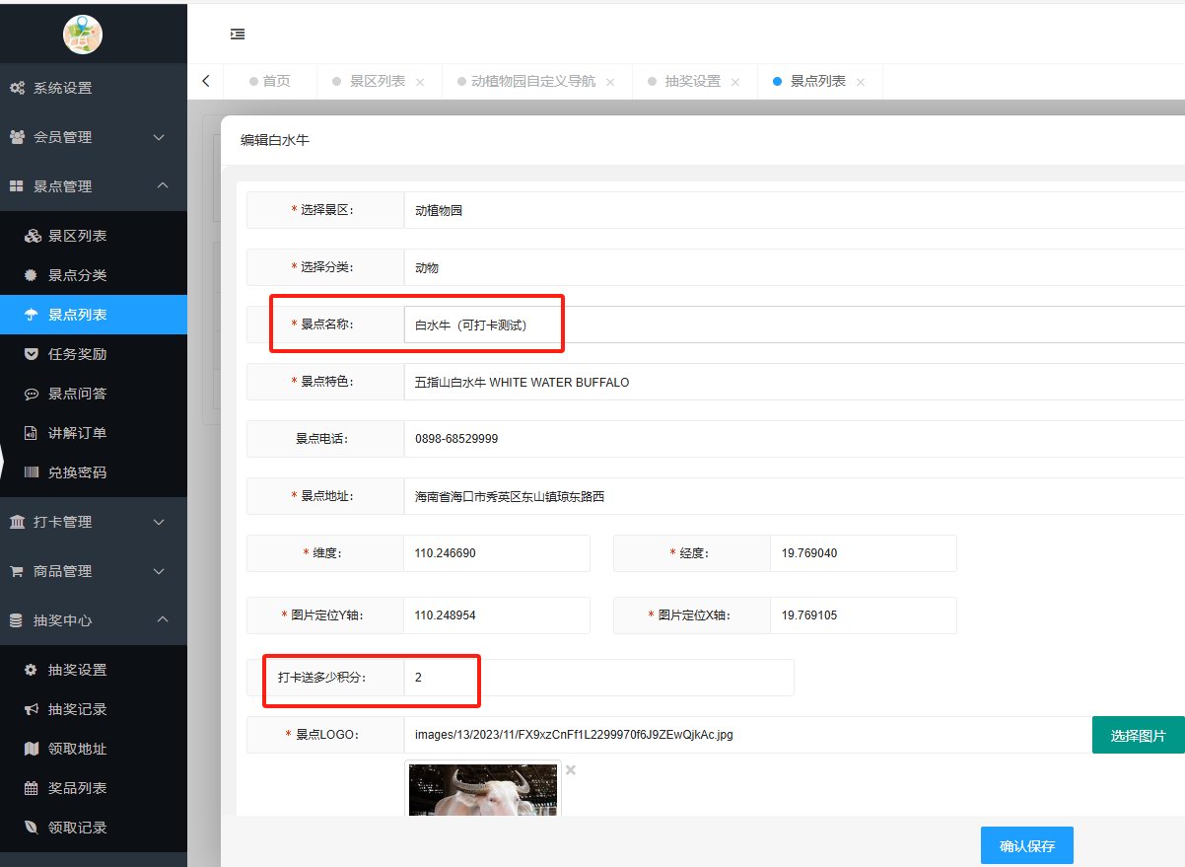This screenshot has width=1185, height=867.
Task: Close the 抽奖设置 tab
Action: (x=734, y=82)
